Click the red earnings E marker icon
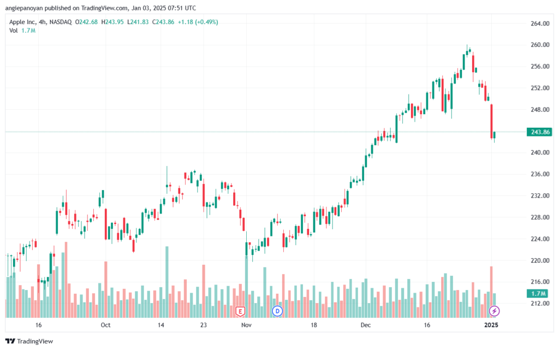This screenshot has width=559, height=350. click(x=240, y=311)
